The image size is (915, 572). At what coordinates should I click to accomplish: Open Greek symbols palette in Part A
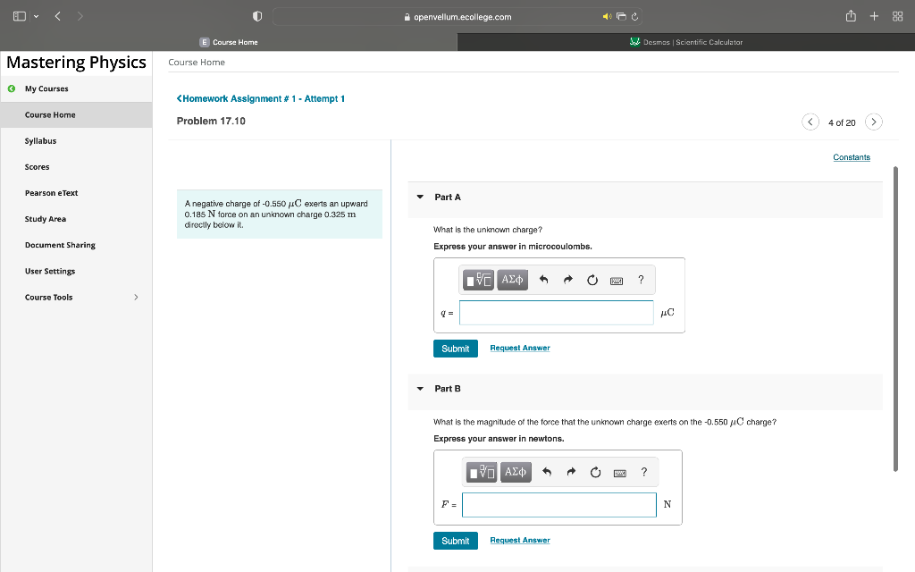tap(513, 280)
